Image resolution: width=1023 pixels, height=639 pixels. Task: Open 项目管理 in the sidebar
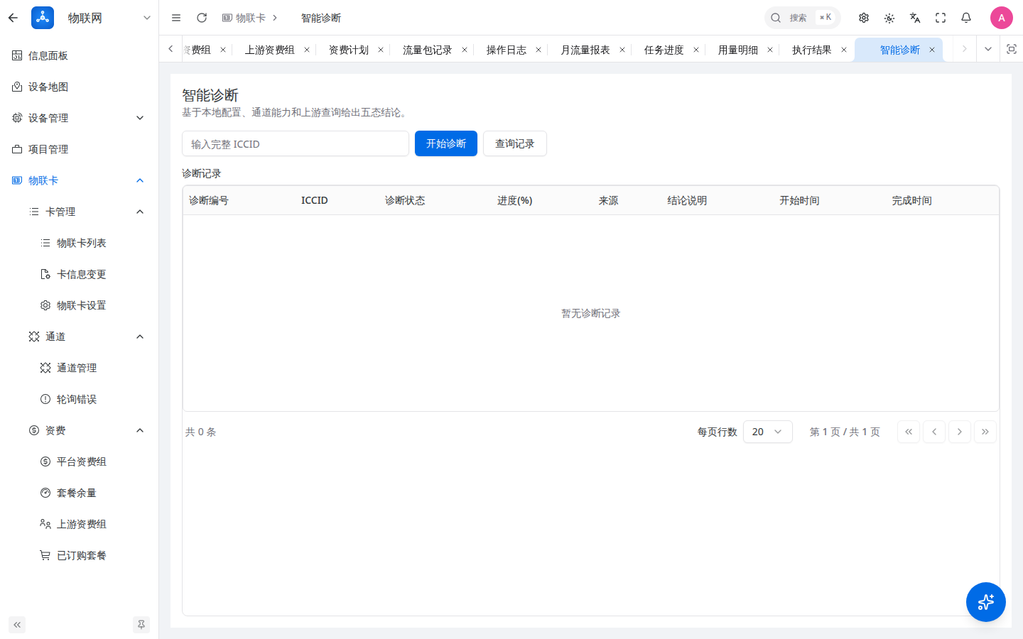[79, 149]
